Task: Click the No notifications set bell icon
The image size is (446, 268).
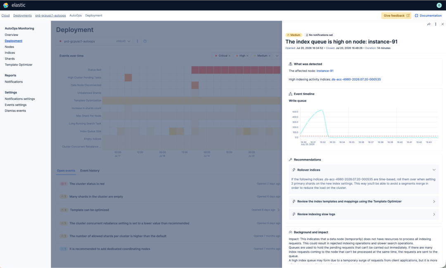Action: click(307, 35)
